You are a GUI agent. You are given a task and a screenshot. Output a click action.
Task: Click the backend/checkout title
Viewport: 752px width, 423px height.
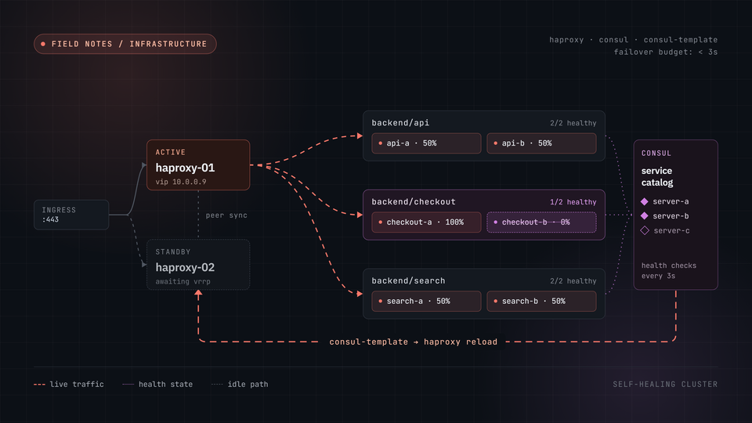(x=414, y=202)
